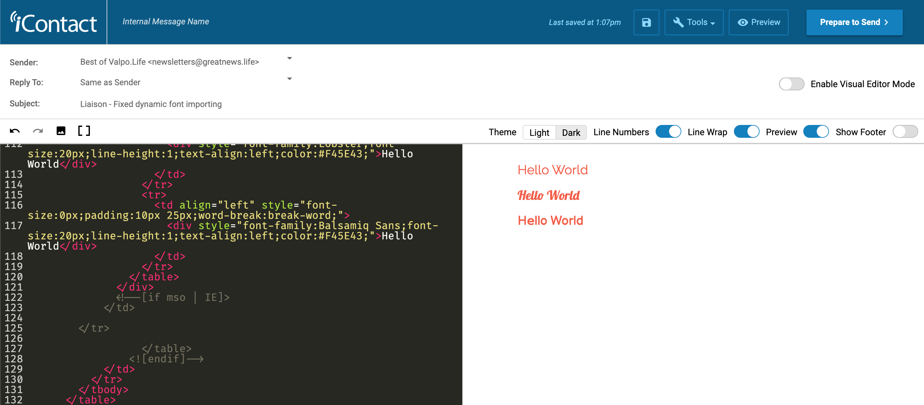Enable Visual Editor Mode toggle
Image resolution: width=924 pixels, height=405 pixels.
click(x=791, y=84)
